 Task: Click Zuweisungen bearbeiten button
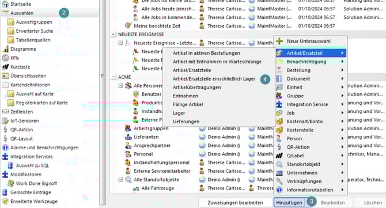[235, 203]
